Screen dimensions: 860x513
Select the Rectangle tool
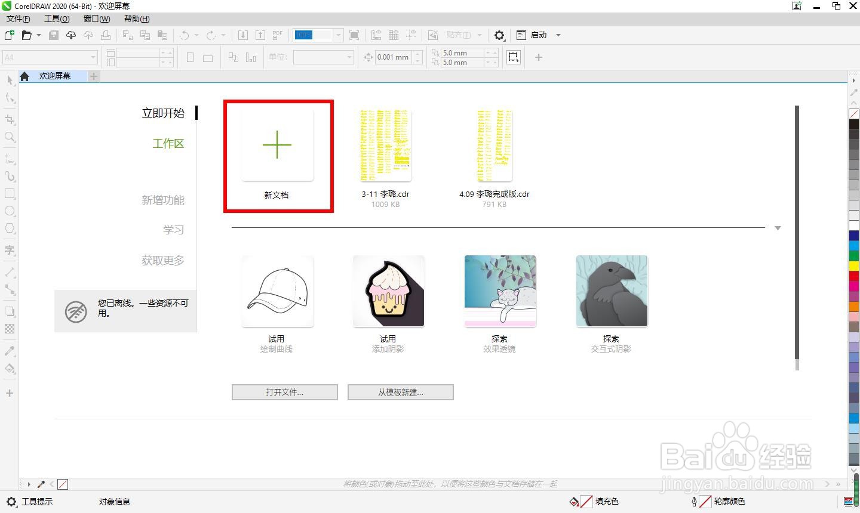[10, 194]
